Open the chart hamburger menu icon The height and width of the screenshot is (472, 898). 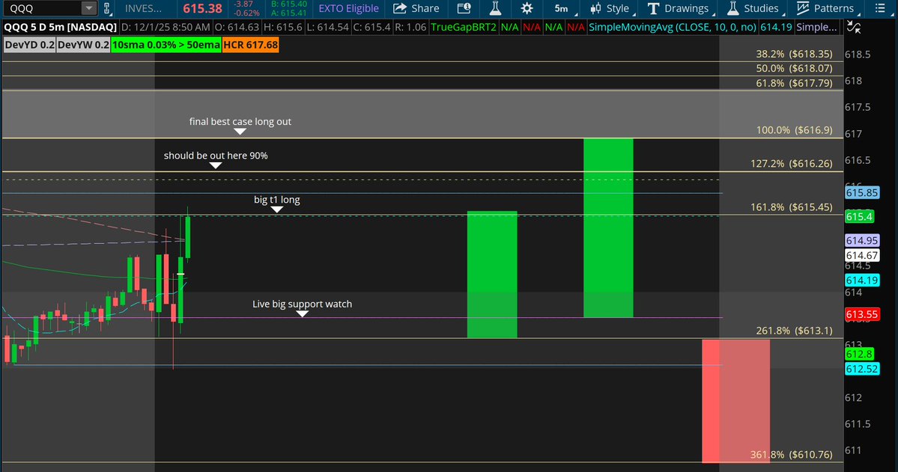tap(882, 9)
